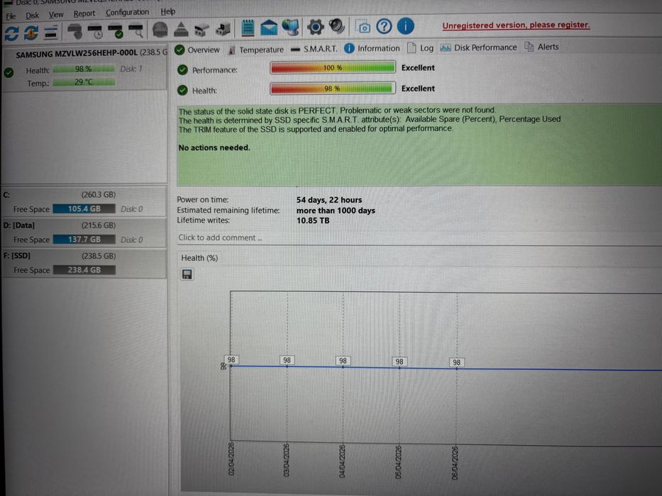Click the disk with green checkmark icon

[115, 30]
